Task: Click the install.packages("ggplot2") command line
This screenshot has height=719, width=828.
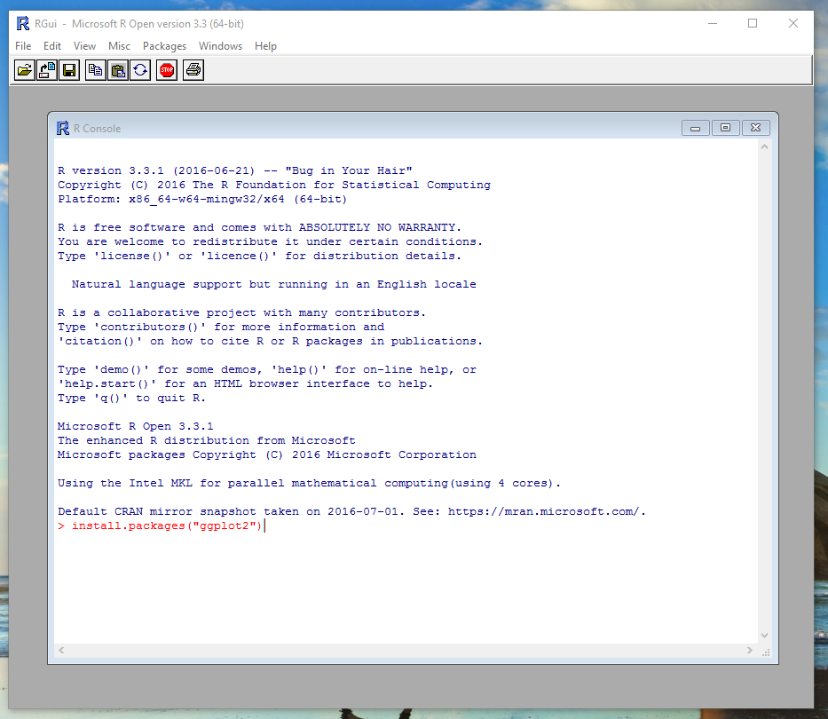Action: pyautogui.click(x=160, y=525)
